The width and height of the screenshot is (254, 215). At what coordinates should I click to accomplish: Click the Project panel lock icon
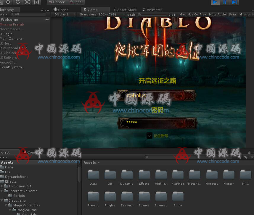pos(249,152)
